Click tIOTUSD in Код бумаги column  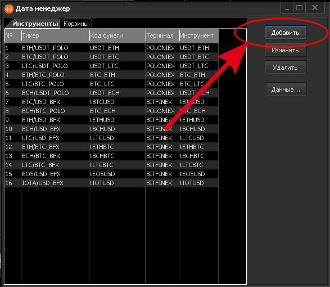pyautogui.click(x=102, y=183)
